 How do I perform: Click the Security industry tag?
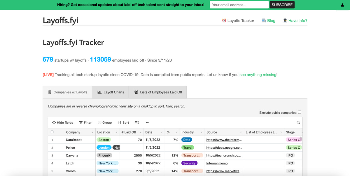189,163
